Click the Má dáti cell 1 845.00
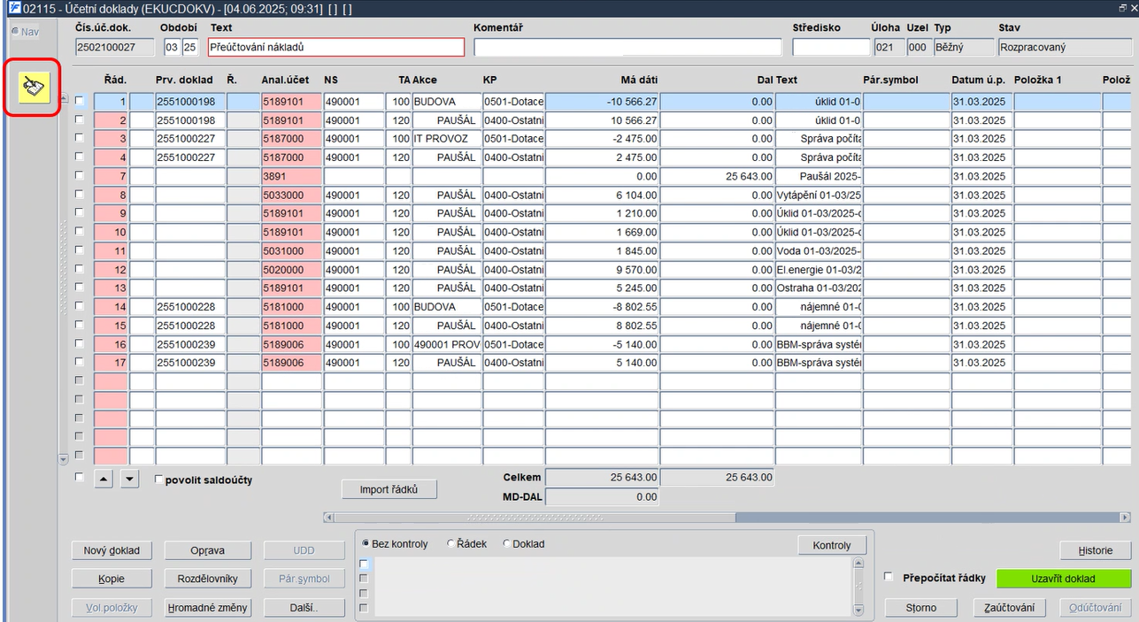This screenshot has height=622, width=1139. [x=602, y=250]
